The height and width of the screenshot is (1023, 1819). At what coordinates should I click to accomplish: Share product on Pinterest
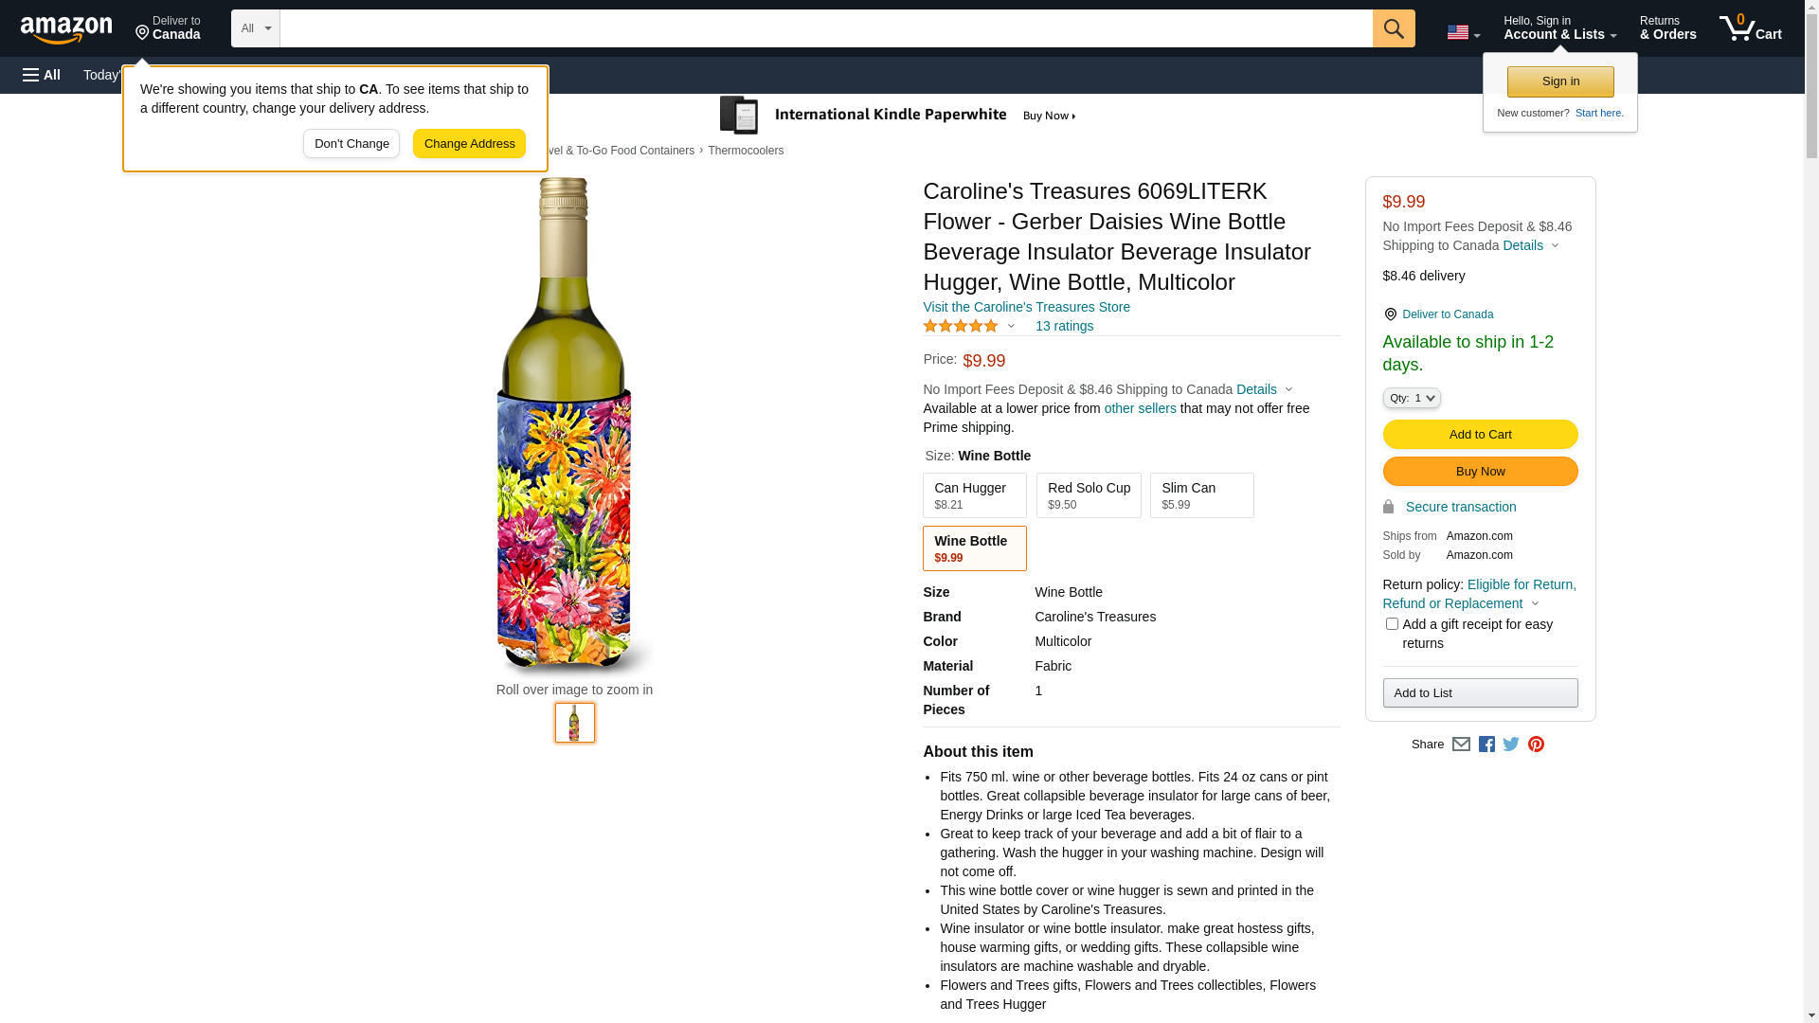click(x=1536, y=745)
